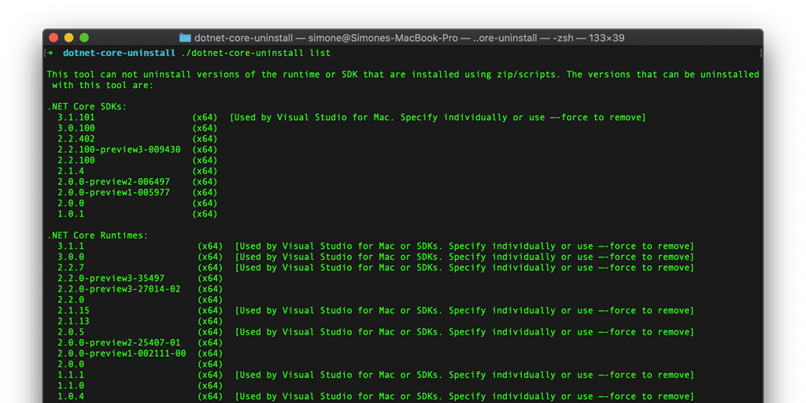Click runtime version 2.1.15 entry
Screen dimensions: 806x403
click(73, 311)
